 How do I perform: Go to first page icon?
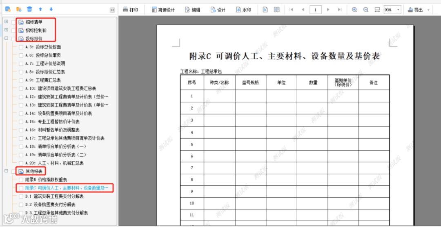click(292, 10)
